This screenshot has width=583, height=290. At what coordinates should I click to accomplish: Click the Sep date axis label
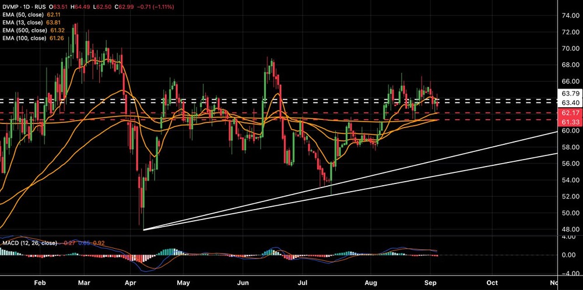430,283
